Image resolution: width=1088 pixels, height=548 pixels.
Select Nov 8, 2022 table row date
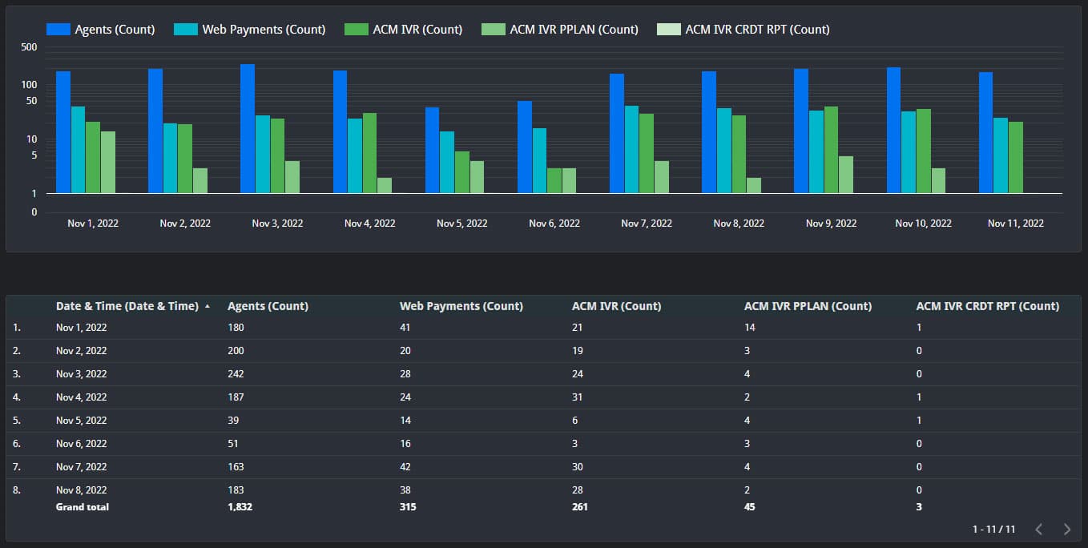coord(81,490)
